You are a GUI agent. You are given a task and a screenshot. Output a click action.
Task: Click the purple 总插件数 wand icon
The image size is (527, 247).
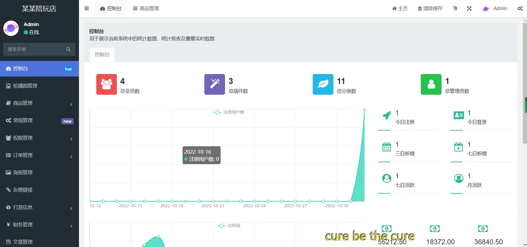click(x=214, y=84)
